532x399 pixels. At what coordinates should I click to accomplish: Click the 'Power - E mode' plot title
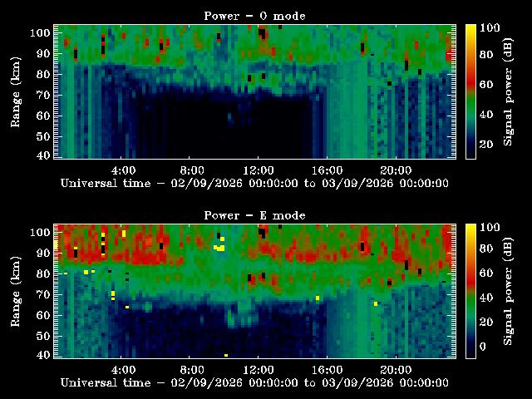coord(254,215)
